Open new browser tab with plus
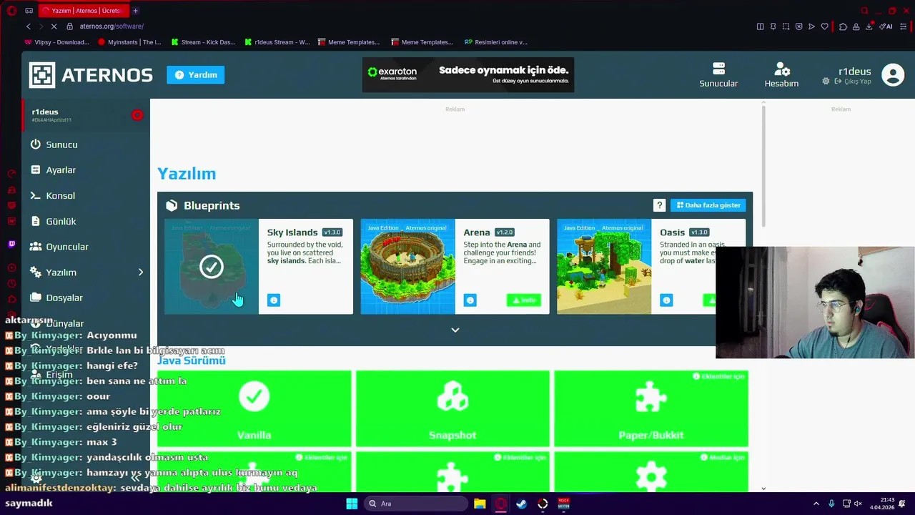This screenshot has height=515, width=915. click(135, 11)
